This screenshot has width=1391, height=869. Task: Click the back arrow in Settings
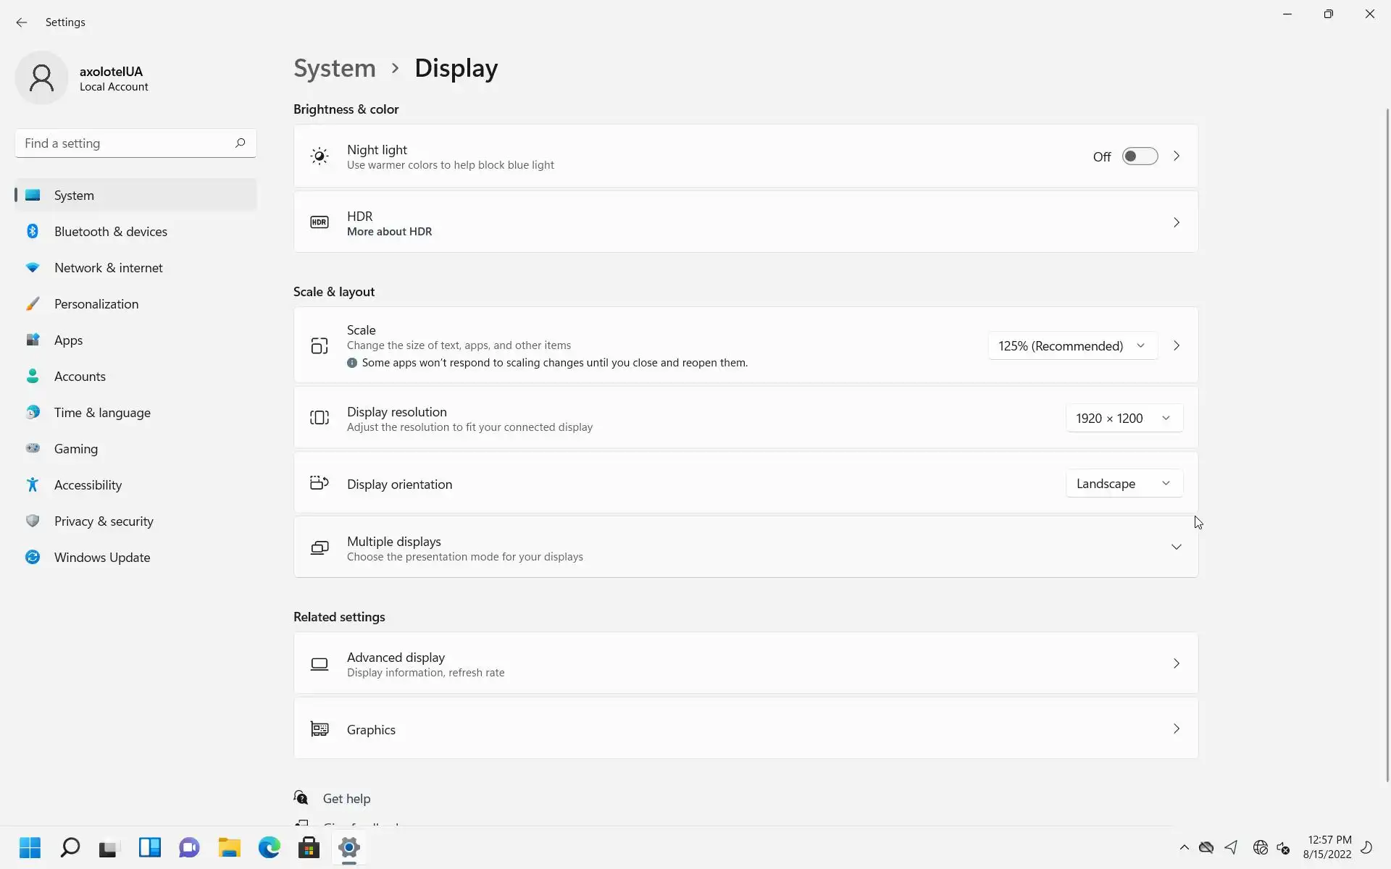(22, 22)
